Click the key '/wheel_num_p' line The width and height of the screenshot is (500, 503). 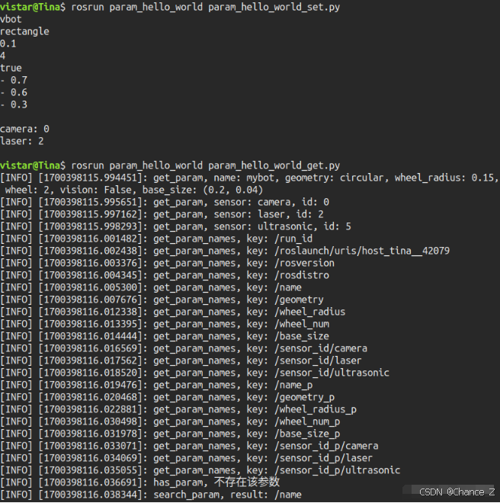[x=170, y=421]
